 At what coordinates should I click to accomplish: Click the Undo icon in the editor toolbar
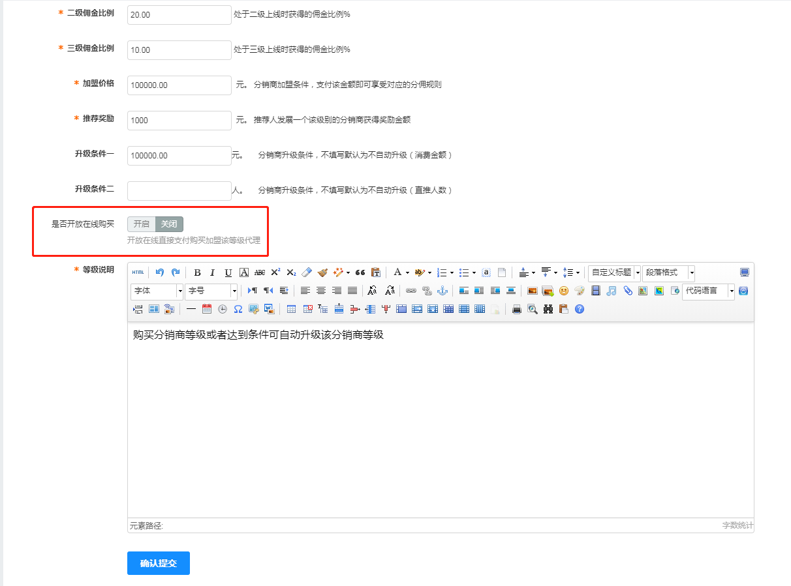tap(160, 272)
